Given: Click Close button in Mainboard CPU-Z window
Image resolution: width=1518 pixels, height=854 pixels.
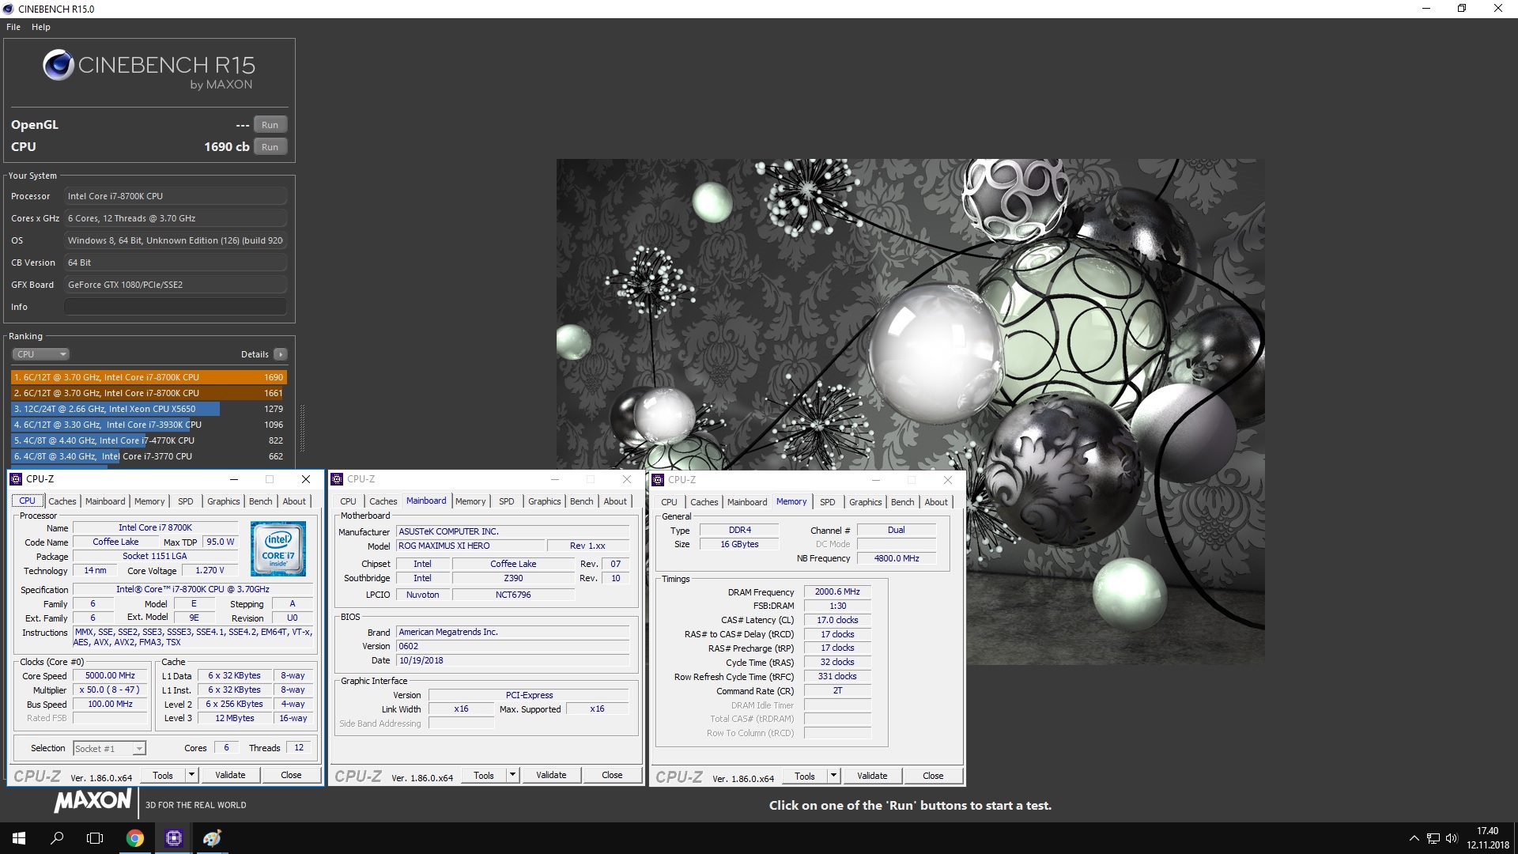Looking at the screenshot, I should (x=612, y=775).
